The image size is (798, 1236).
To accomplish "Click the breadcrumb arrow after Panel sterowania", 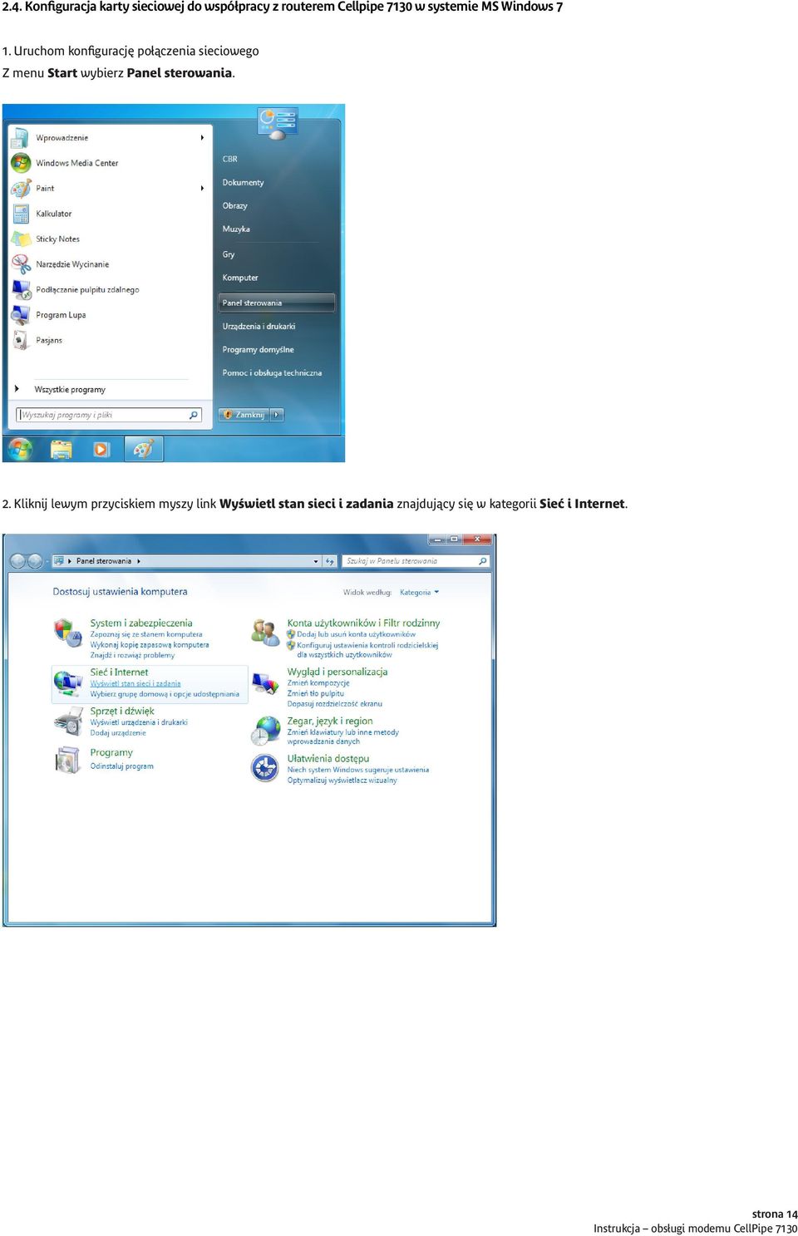I will click(x=139, y=561).
